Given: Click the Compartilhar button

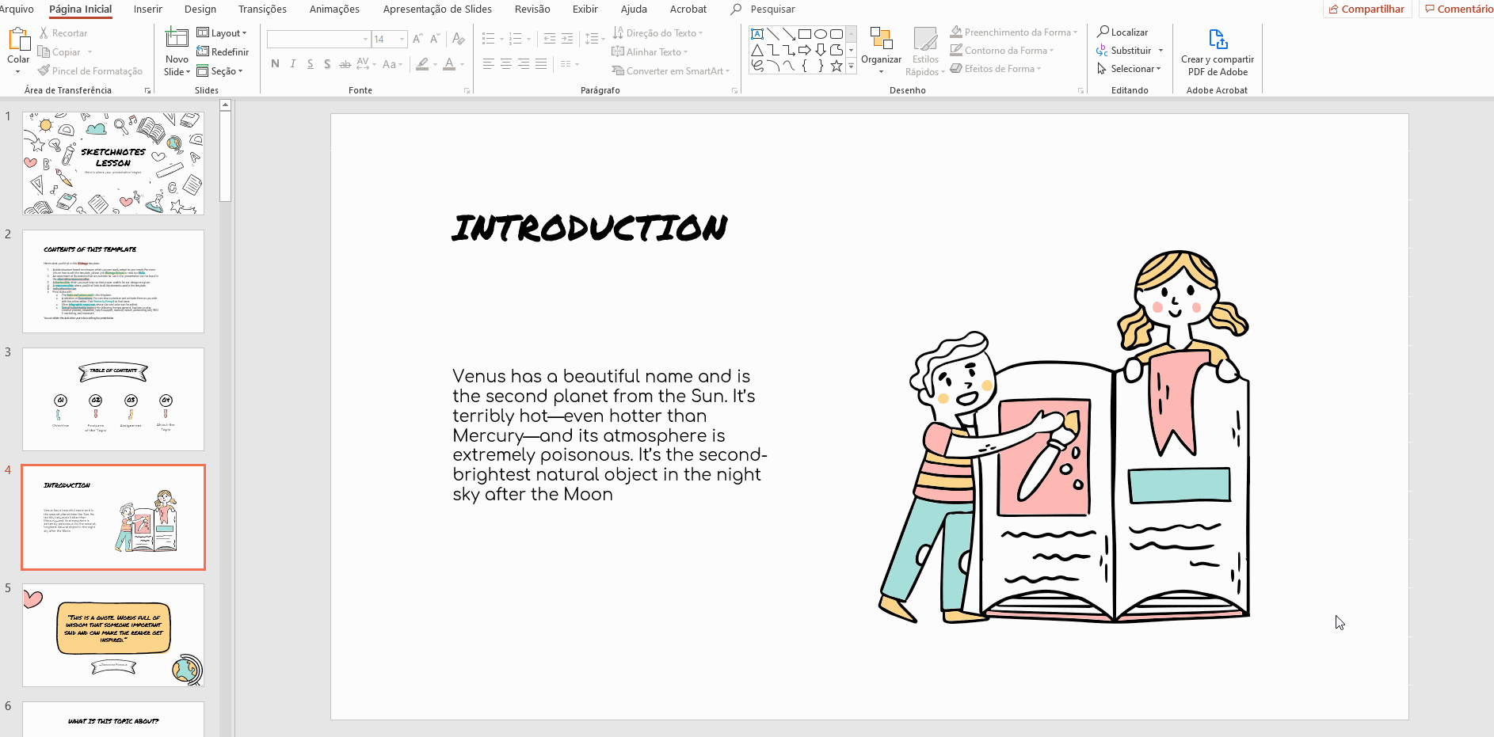Looking at the screenshot, I should [x=1367, y=9].
